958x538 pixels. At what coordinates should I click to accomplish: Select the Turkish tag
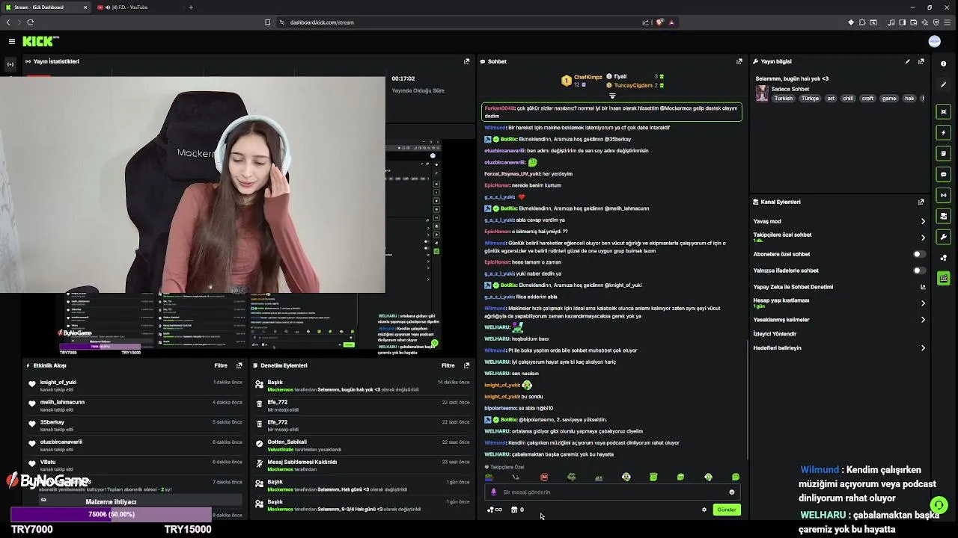783,98
